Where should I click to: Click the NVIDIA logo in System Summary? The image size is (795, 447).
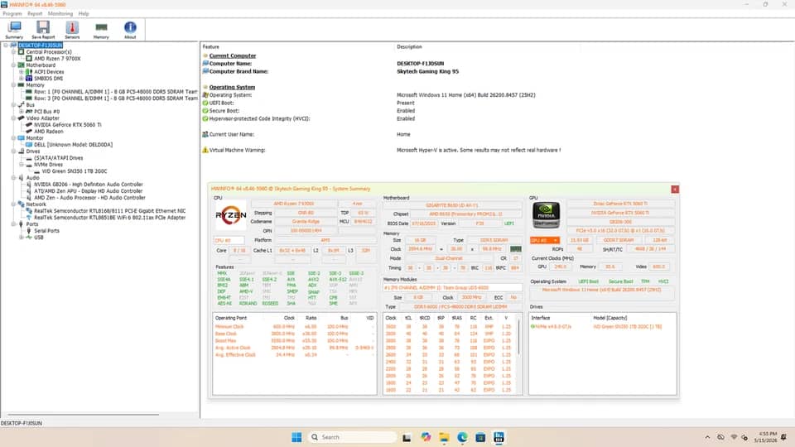[546, 215]
